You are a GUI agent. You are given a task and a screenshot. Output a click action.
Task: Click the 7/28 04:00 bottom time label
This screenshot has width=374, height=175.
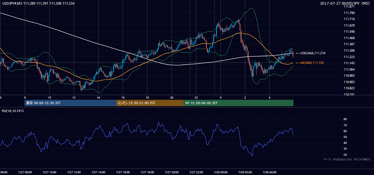click(x=269, y=172)
